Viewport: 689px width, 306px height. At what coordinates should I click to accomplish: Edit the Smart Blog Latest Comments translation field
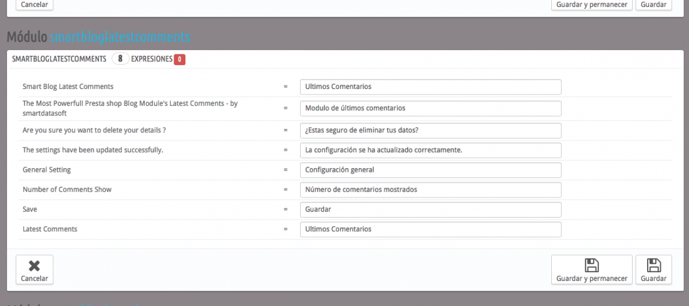pyautogui.click(x=431, y=87)
